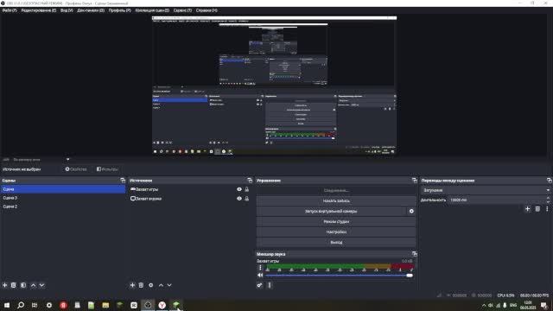Move the selected source down
553x311 pixels.
point(169,285)
